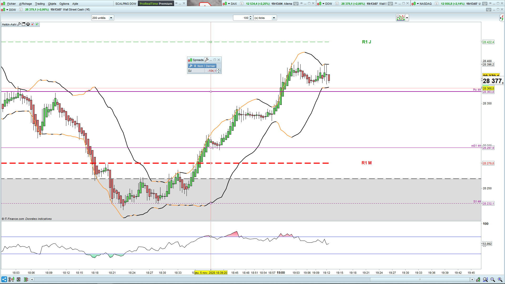Click the Nom | Dernier header in Spreads
Image resolution: width=505 pixels, height=284 pixels.
206,66
